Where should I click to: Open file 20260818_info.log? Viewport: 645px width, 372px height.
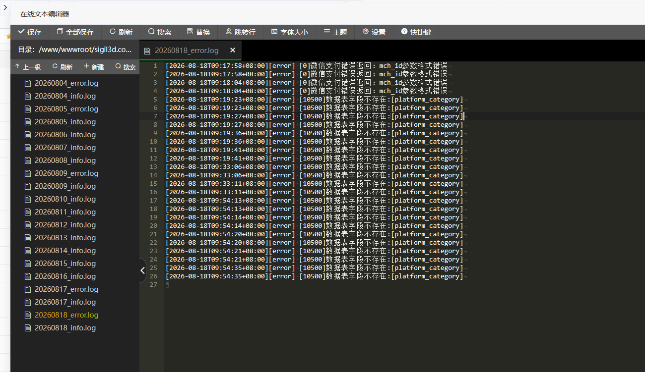[x=65, y=328]
